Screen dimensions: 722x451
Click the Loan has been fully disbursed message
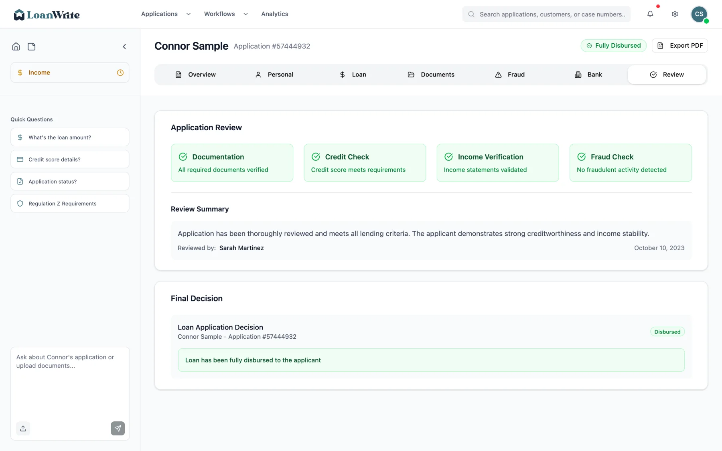point(431,360)
